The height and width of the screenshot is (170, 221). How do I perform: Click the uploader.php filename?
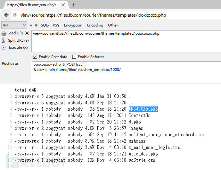[143, 154]
